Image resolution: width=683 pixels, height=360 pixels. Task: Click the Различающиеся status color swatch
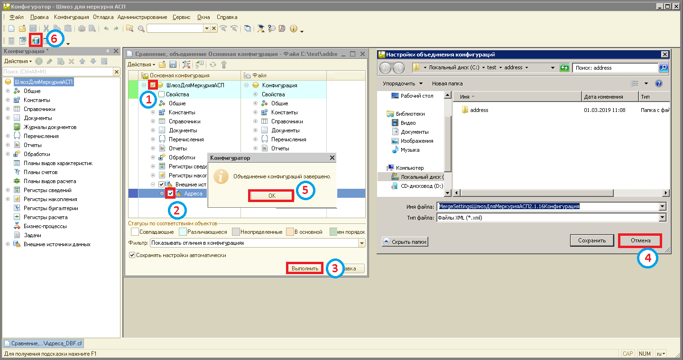(183, 232)
